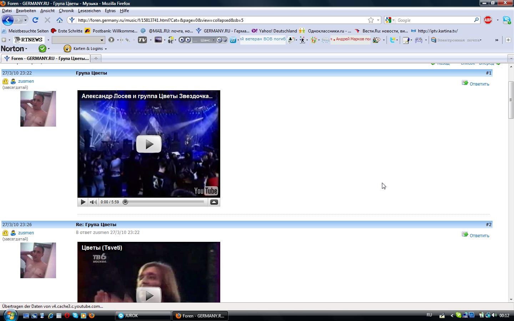Open the history dropdown next to Forward

[25, 20]
